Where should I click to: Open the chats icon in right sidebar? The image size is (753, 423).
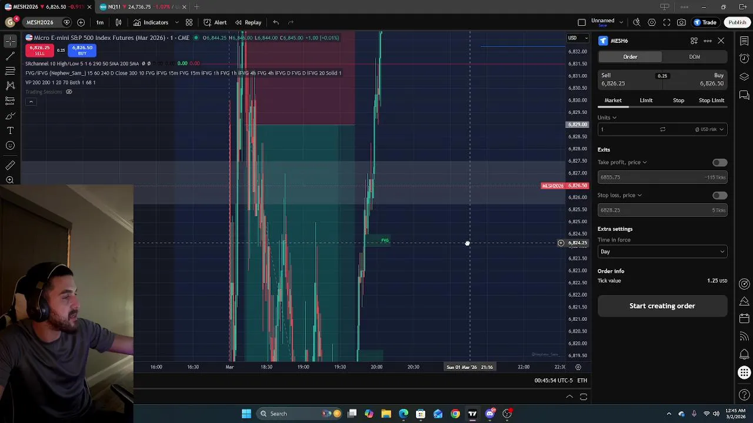[x=744, y=95]
